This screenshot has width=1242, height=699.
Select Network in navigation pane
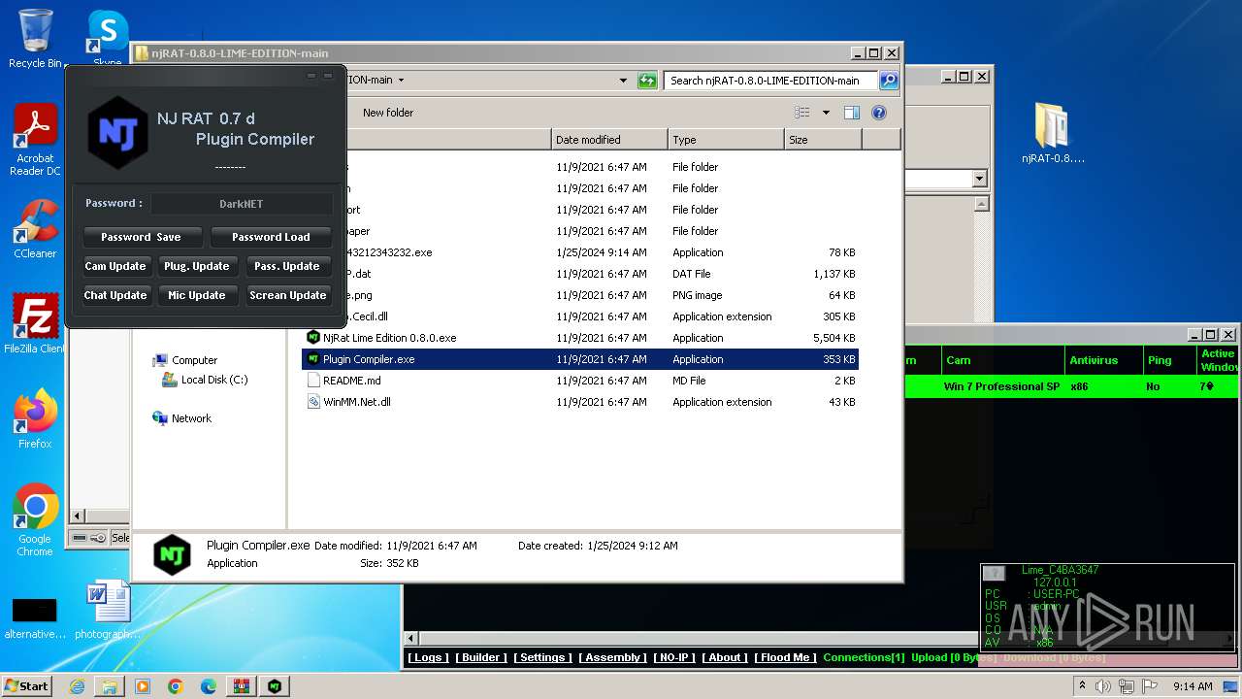191,418
